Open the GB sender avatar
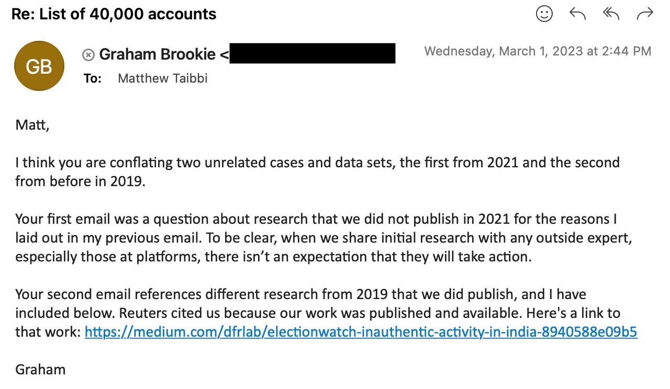The width and height of the screenshot is (670, 389). pos(39,66)
